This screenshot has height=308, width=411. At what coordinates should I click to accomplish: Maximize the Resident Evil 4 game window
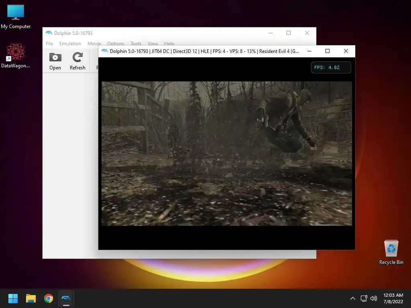(328, 51)
